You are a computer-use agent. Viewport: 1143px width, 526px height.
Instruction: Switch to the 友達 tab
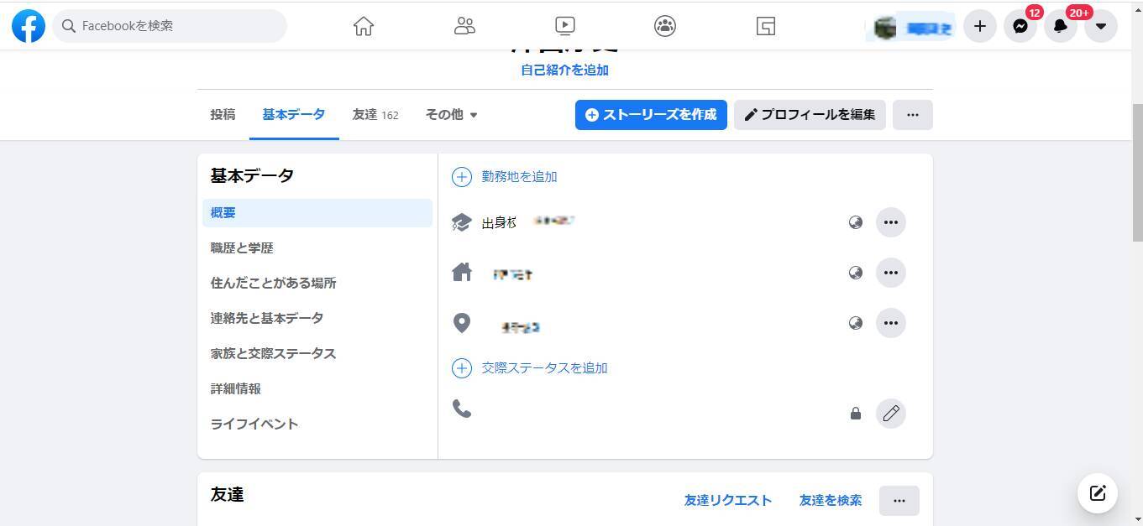click(375, 115)
